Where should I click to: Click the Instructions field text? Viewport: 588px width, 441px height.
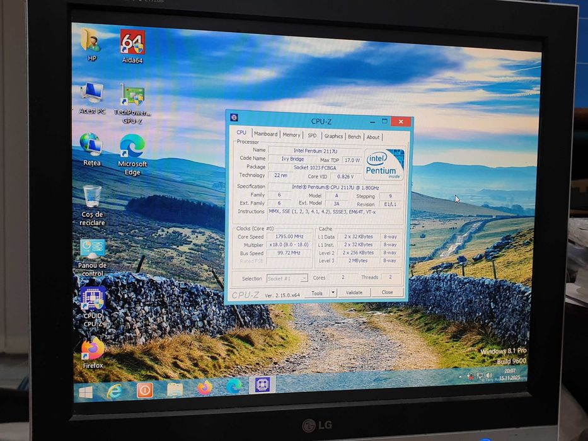point(335,215)
